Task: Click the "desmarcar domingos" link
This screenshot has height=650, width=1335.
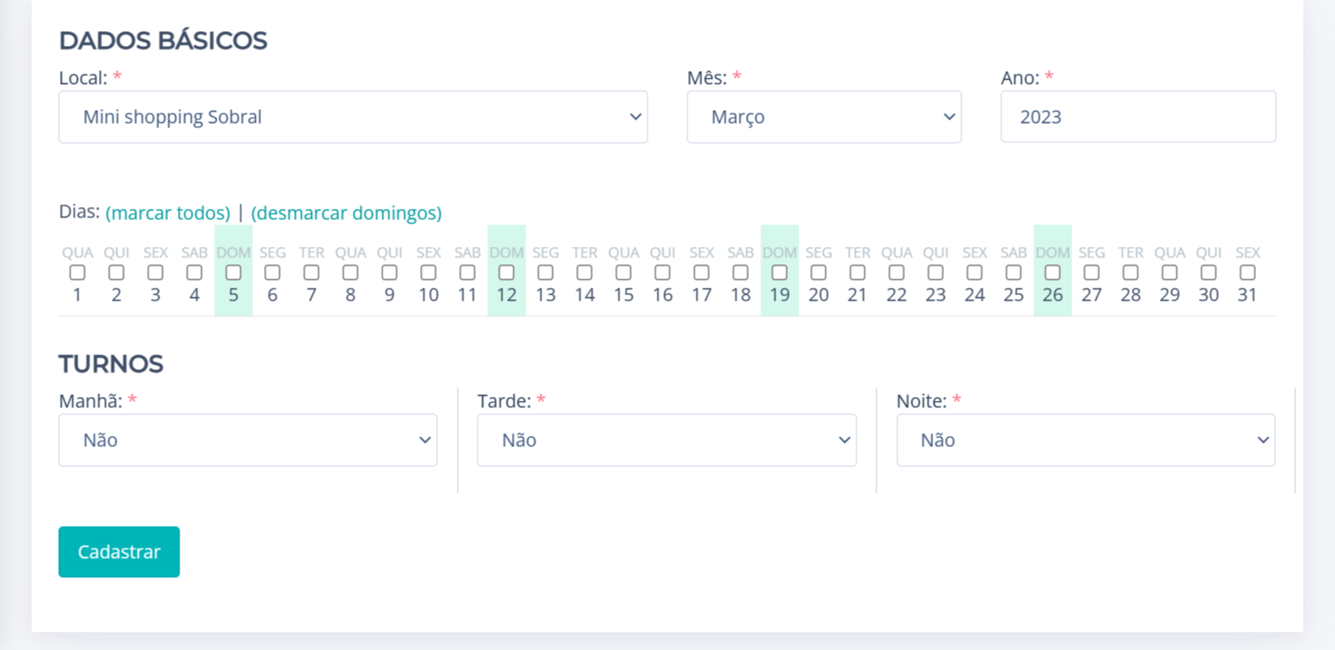Action: 347,213
